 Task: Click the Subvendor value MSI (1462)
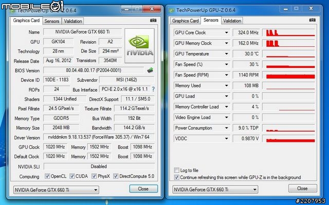127,80
